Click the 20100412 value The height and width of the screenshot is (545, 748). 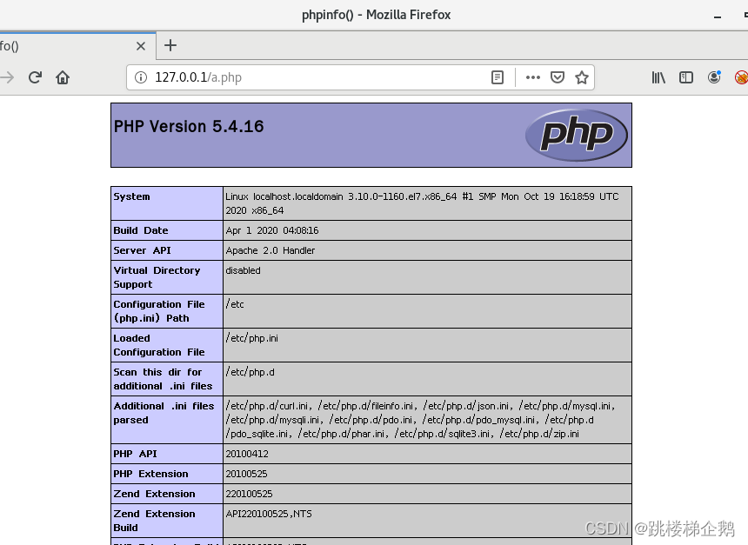coord(247,454)
